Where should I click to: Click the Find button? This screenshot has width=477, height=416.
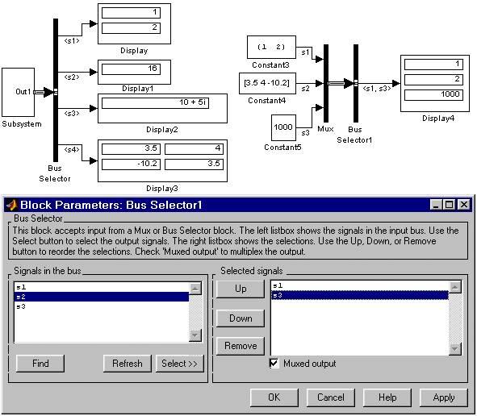(x=40, y=364)
